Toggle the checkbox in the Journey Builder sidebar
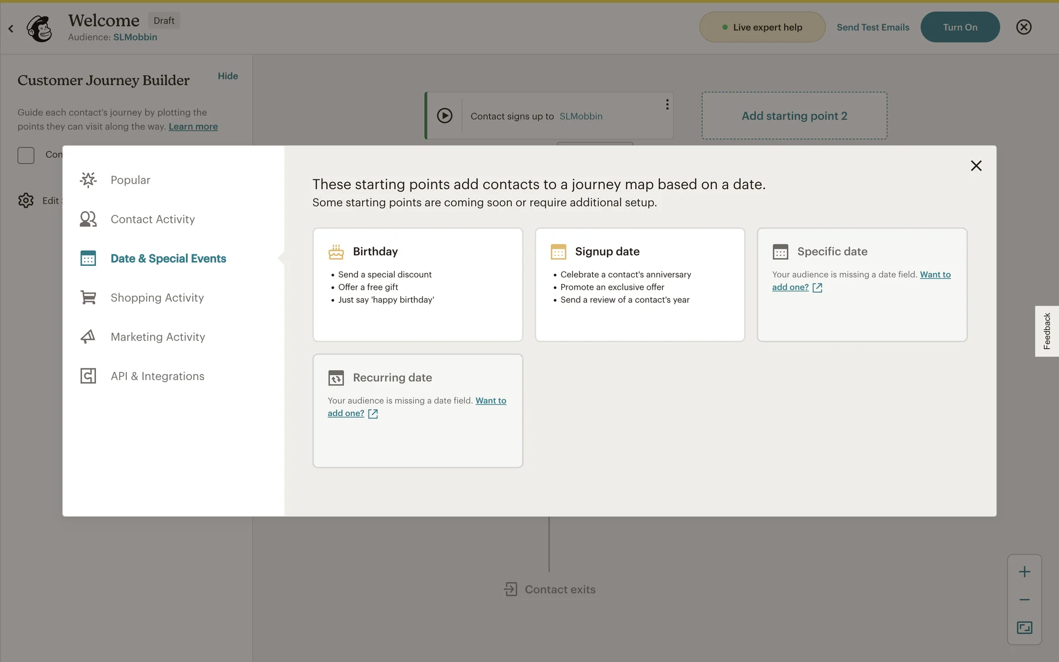The image size is (1059, 662). click(x=26, y=155)
